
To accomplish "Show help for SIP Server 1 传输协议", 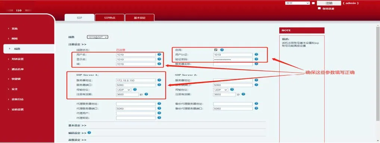I will (x=135, y=89).
